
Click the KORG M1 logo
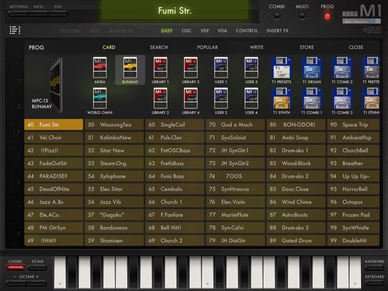click(361, 14)
